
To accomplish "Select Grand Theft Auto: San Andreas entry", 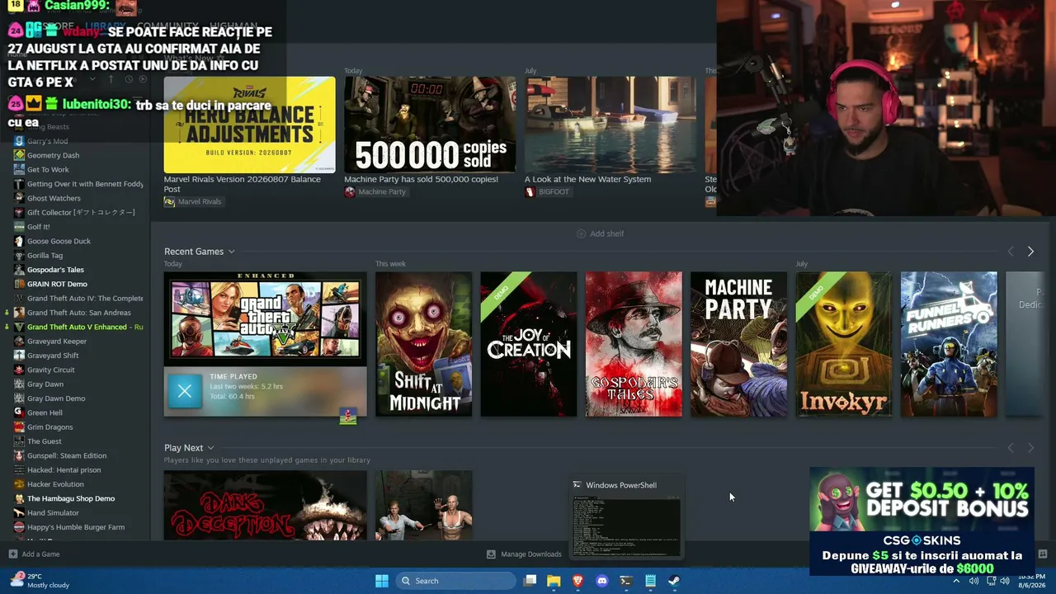I will click(x=79, y=313).
